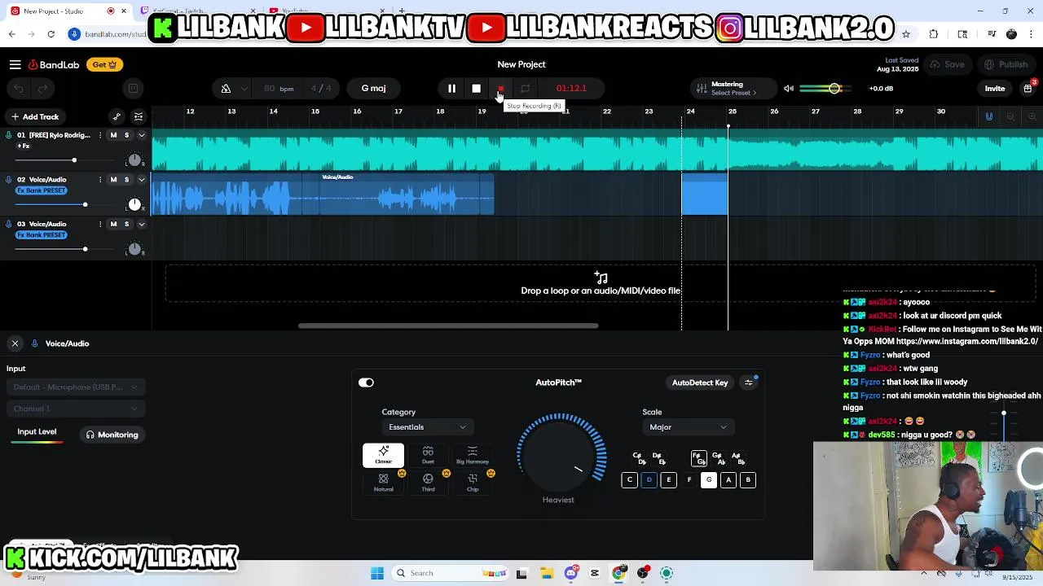Viewport: 1043px width, 586px height.
Task: Open the gift rewards icon
Action: (1028, 88)
